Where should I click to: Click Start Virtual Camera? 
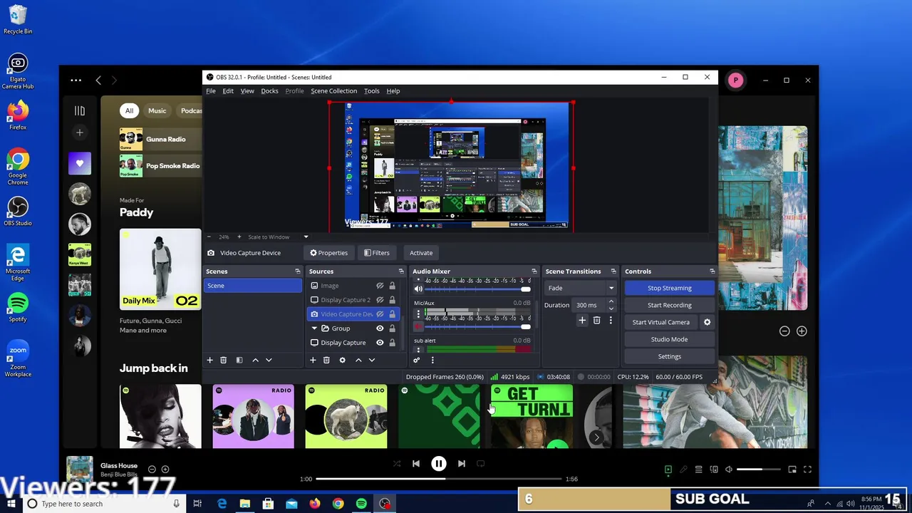tap(660, 322)
